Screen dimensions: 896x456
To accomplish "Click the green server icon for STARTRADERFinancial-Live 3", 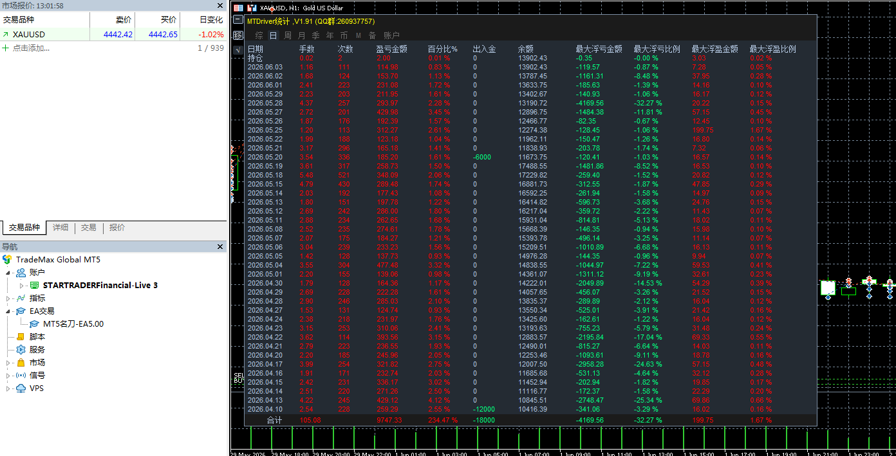I will coord(34,286).
